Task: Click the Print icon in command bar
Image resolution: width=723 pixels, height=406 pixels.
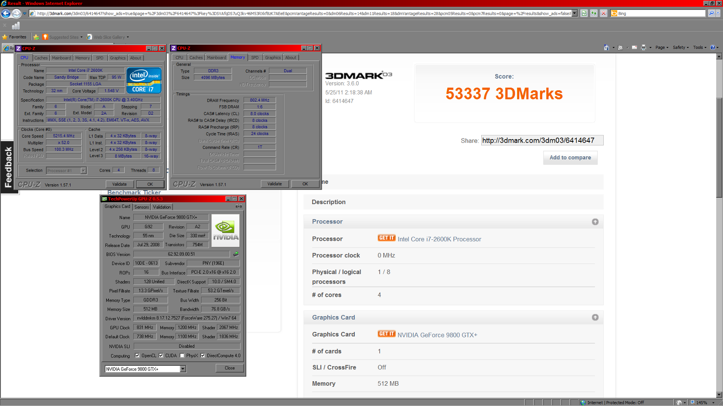Action: [643, 47]
